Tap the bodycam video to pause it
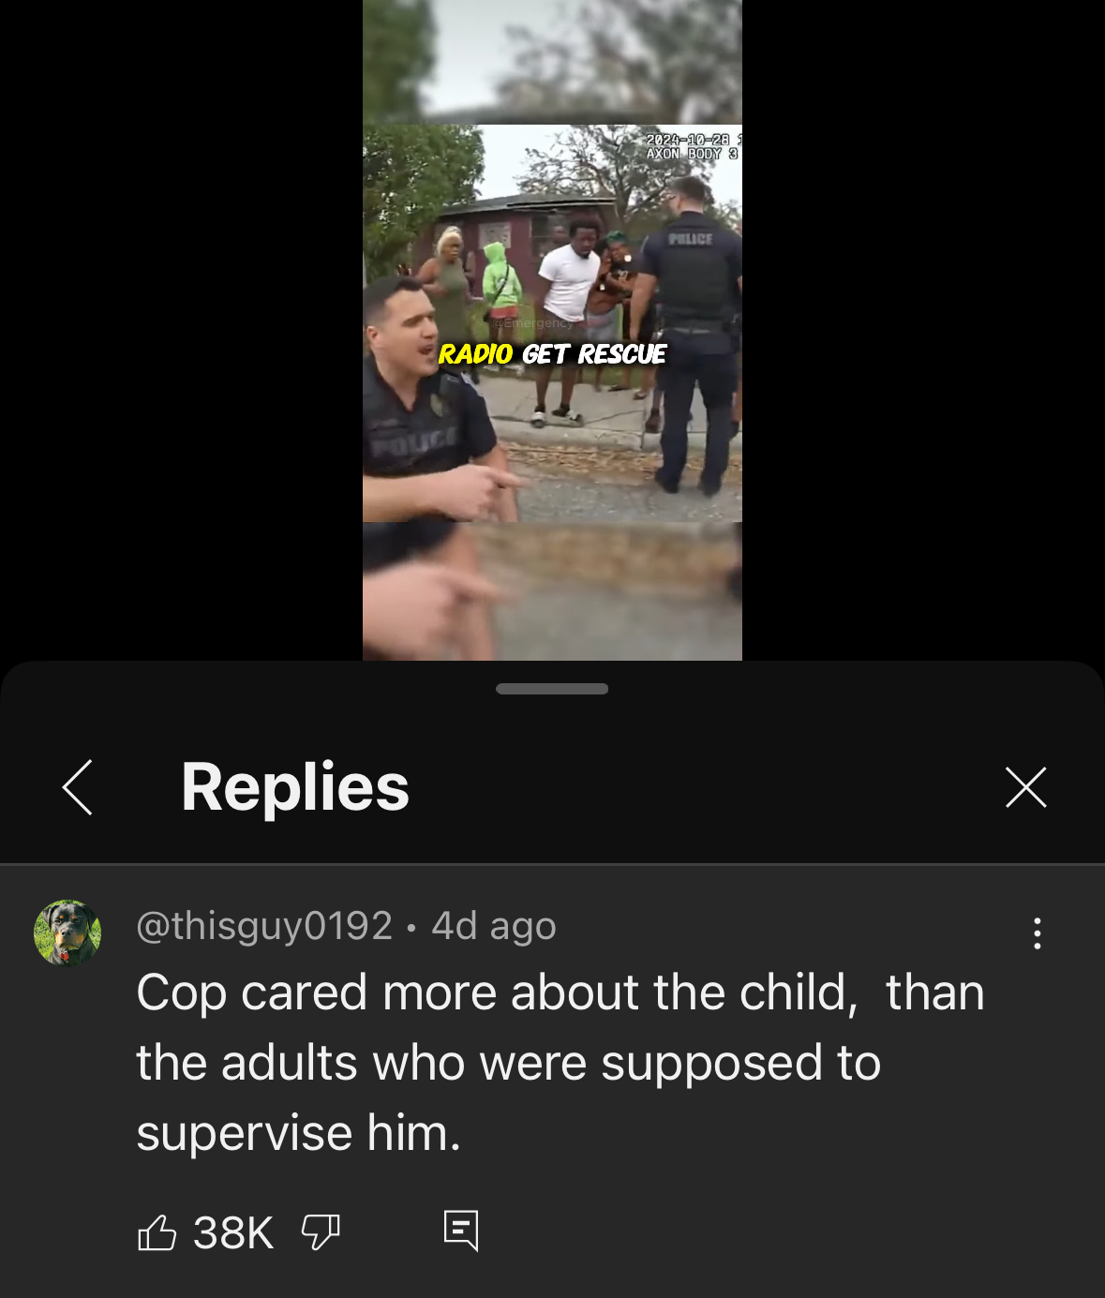Screen dimensions: 1105x1298 coord(552,323)
